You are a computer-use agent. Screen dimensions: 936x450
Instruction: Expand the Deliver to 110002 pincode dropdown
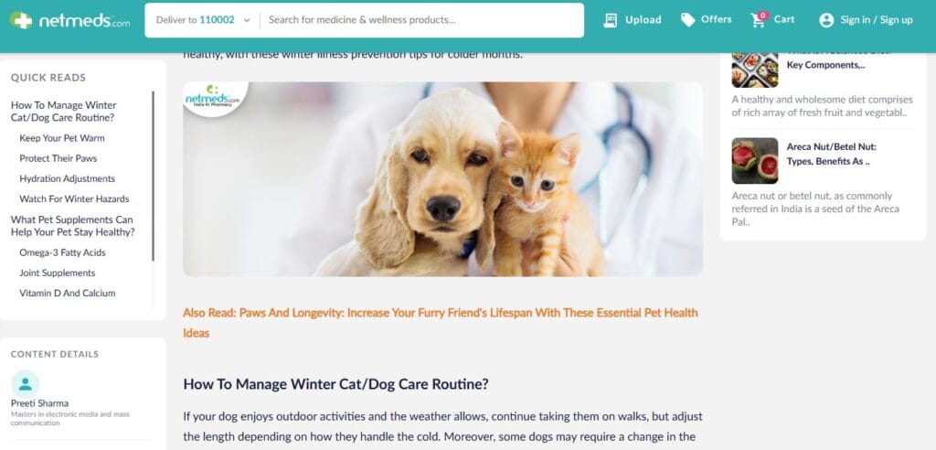point(203,20)
